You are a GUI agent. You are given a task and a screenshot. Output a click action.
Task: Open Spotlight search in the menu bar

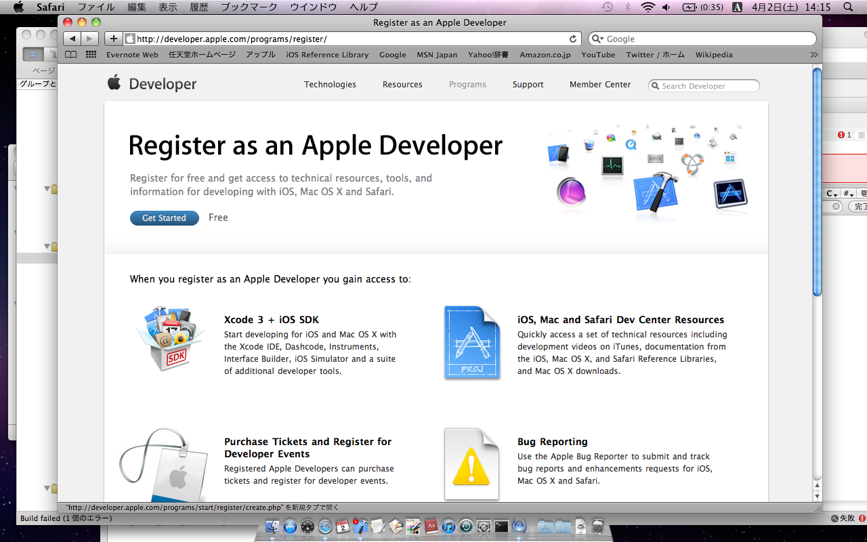[x=848, y=7]
